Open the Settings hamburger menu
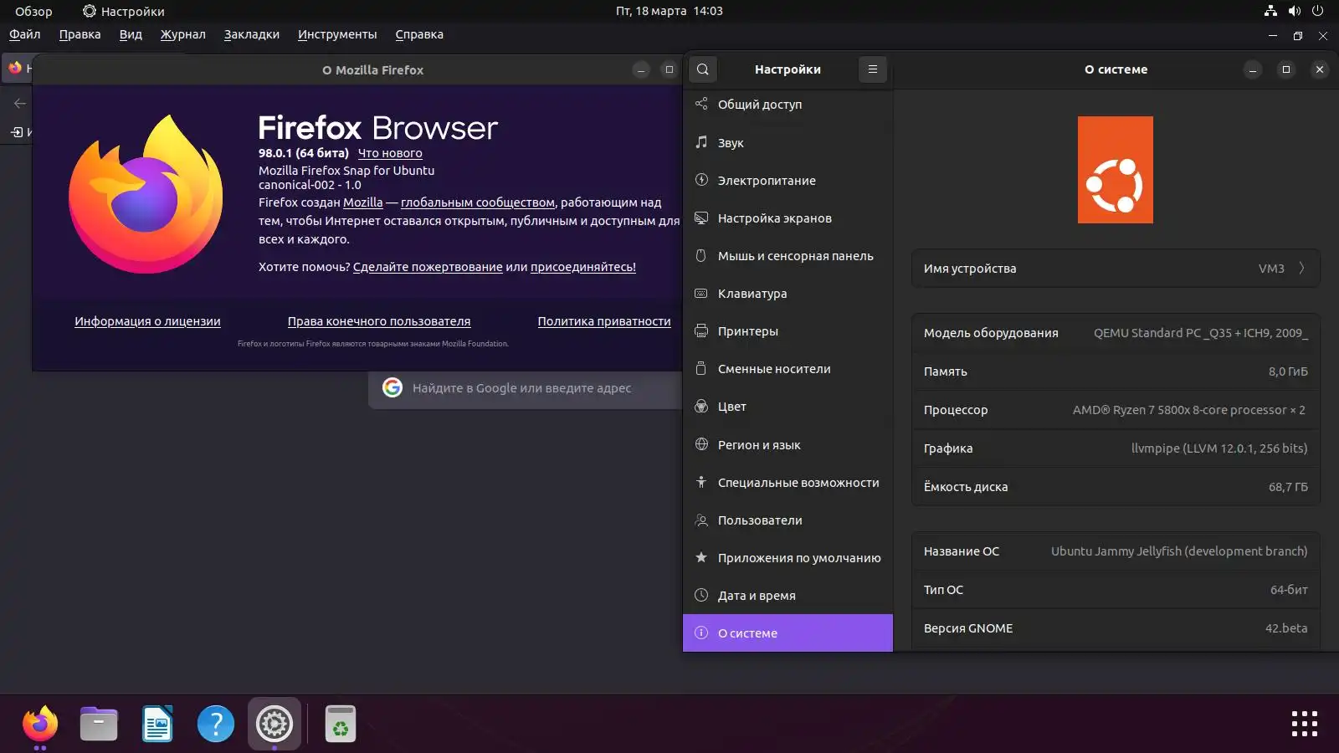The width and height of the screenshot is (1339, 753). 873,69
